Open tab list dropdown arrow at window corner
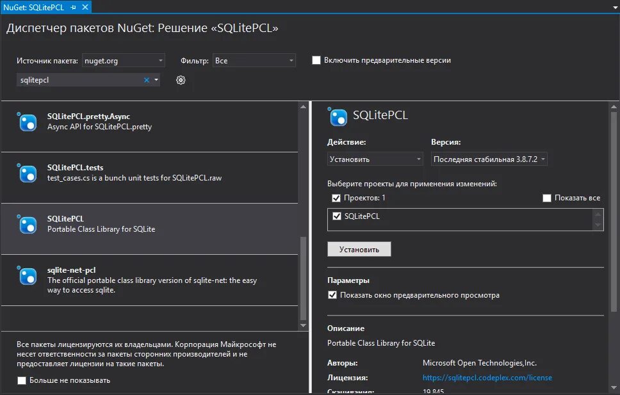 pyautogui.click(x=616, y=8)
